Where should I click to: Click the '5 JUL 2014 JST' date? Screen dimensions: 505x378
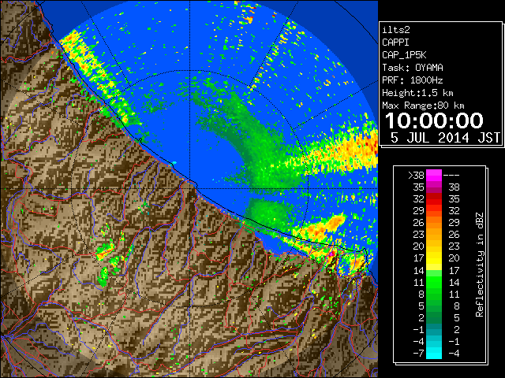[445, 138]
